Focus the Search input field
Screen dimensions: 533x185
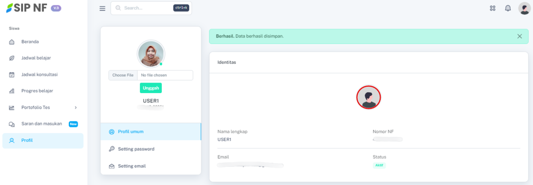click(x=147, y=8)
